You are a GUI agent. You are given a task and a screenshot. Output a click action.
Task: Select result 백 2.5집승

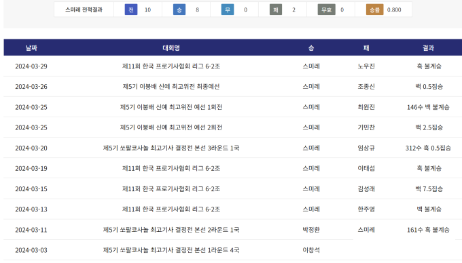tap(429, 127)
